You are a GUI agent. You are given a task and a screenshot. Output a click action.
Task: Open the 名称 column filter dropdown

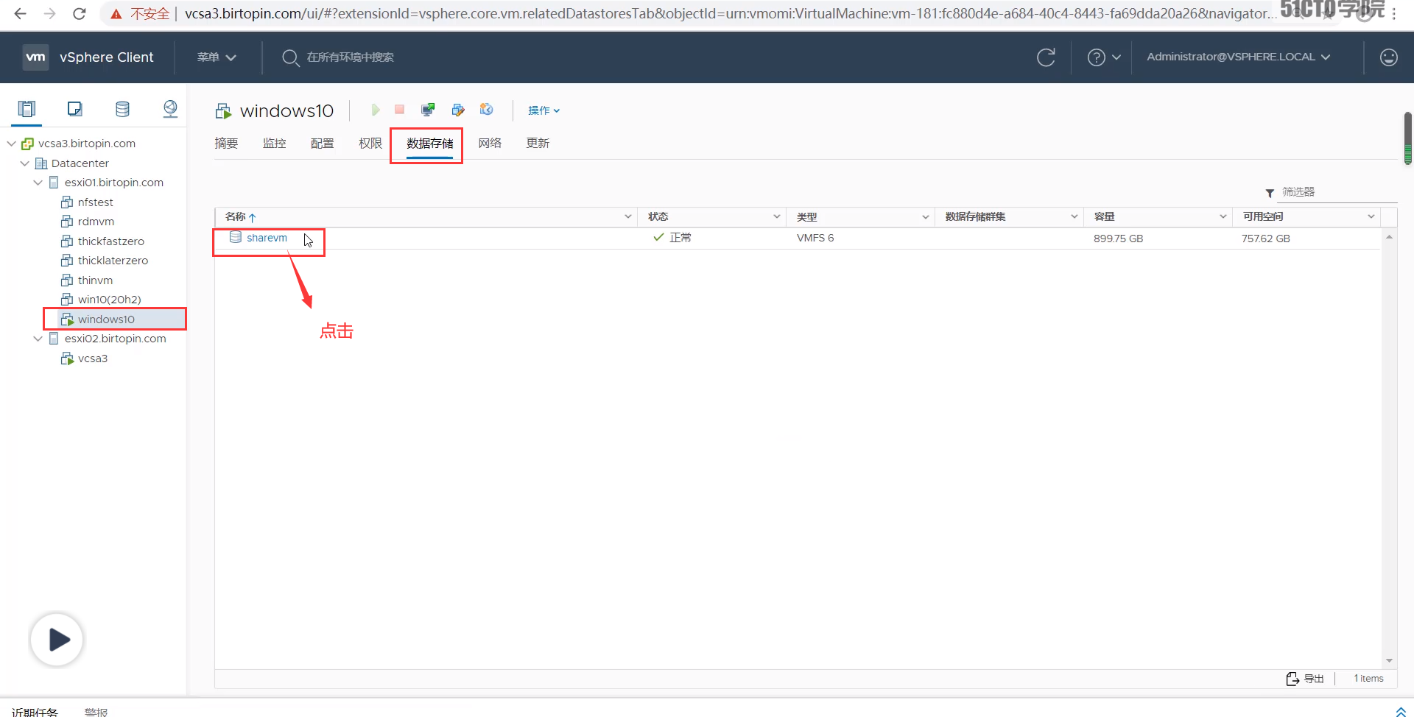pos(627,216)
